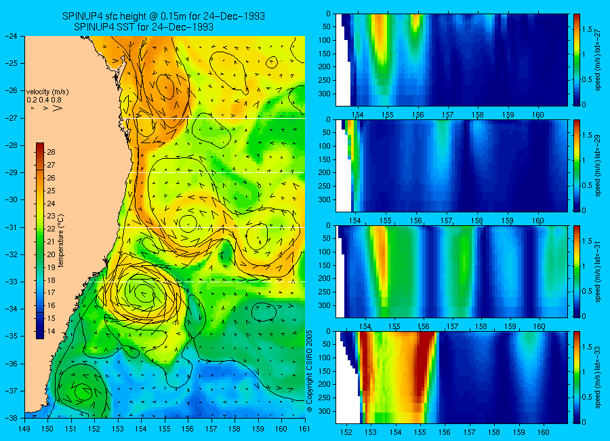Click the speed colorbar labeled lat=-31
The height and width of the screenshot is (441, 610).
[x=577, y=271]
